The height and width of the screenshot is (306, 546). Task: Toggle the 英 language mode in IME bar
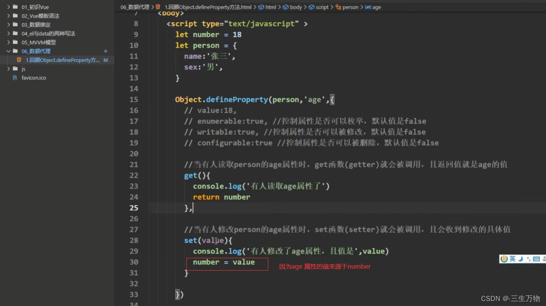[x=512, y=259]
